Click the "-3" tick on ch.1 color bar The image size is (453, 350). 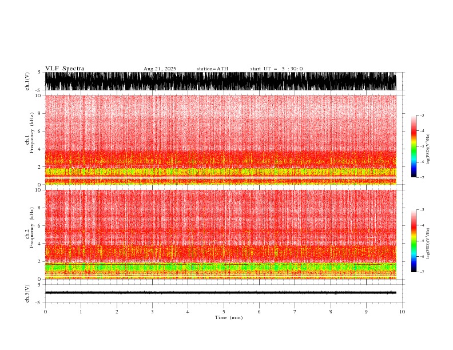tap(422, 115)
